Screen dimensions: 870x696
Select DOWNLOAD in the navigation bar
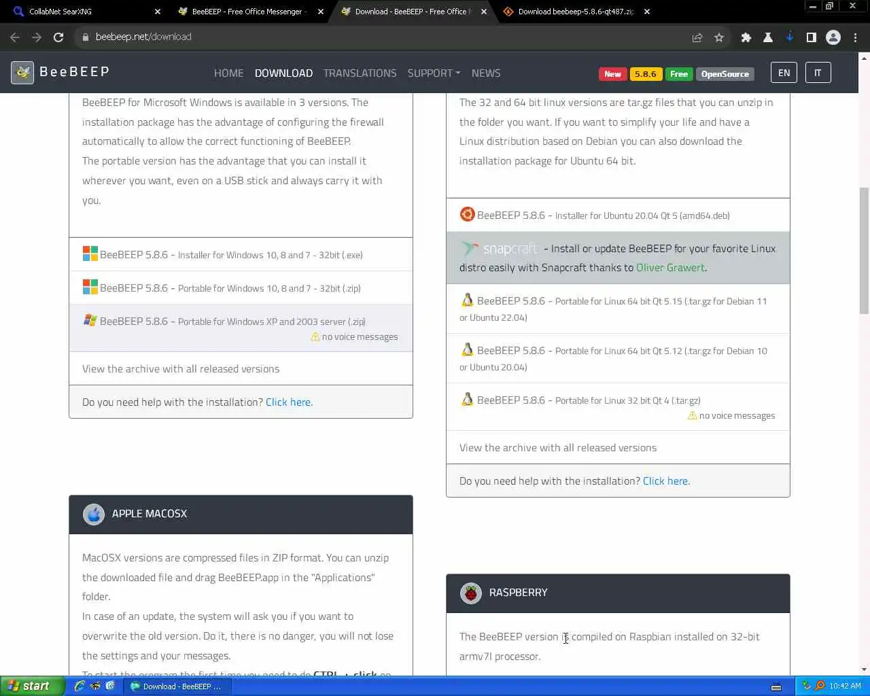[283, 73]
